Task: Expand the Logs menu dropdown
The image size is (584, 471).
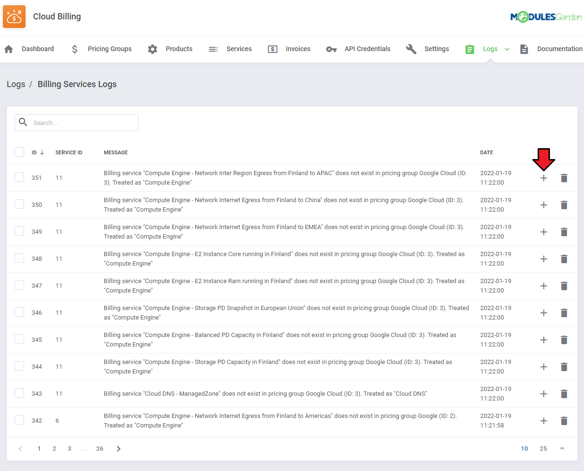Action: pos(507,49)
